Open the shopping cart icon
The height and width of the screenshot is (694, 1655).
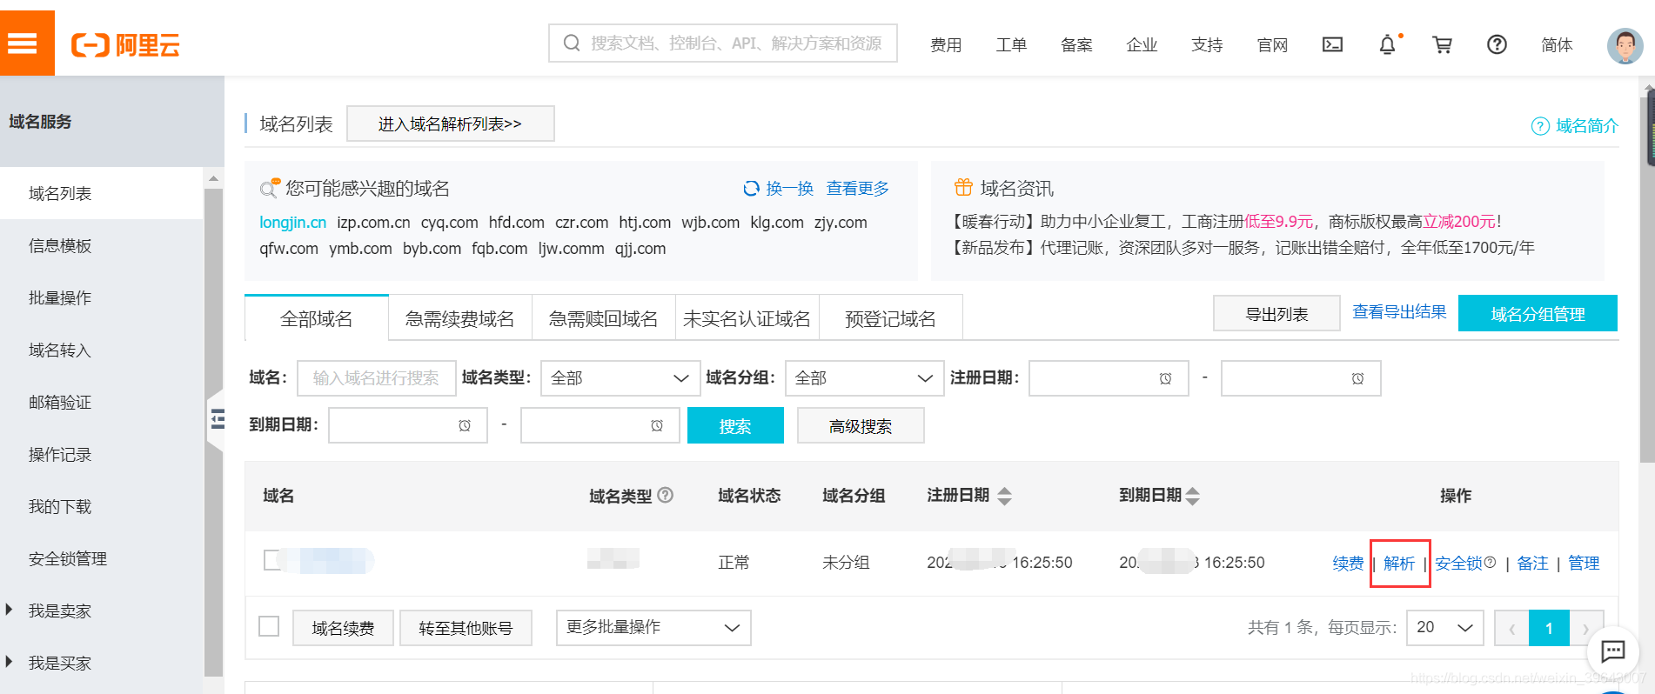coord(1443,44)
